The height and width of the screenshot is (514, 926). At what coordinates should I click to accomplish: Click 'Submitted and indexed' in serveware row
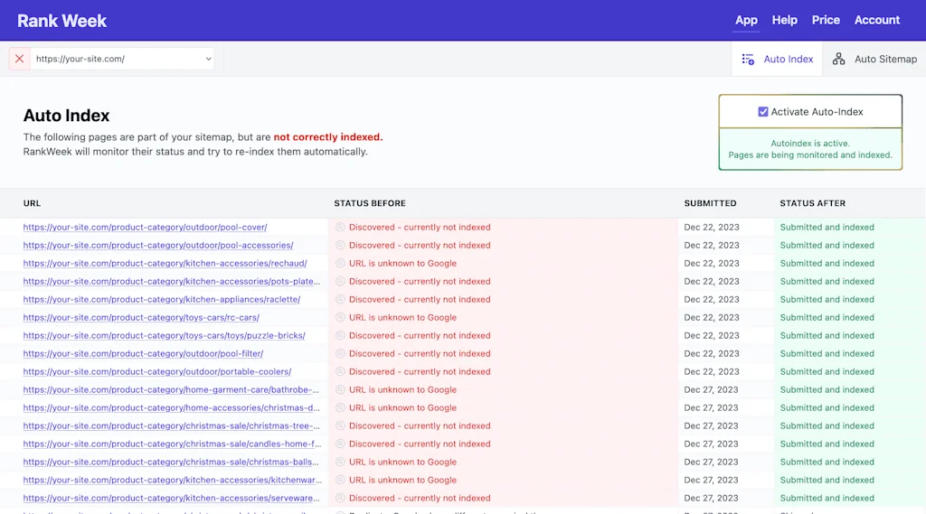(x=827, y=498)
